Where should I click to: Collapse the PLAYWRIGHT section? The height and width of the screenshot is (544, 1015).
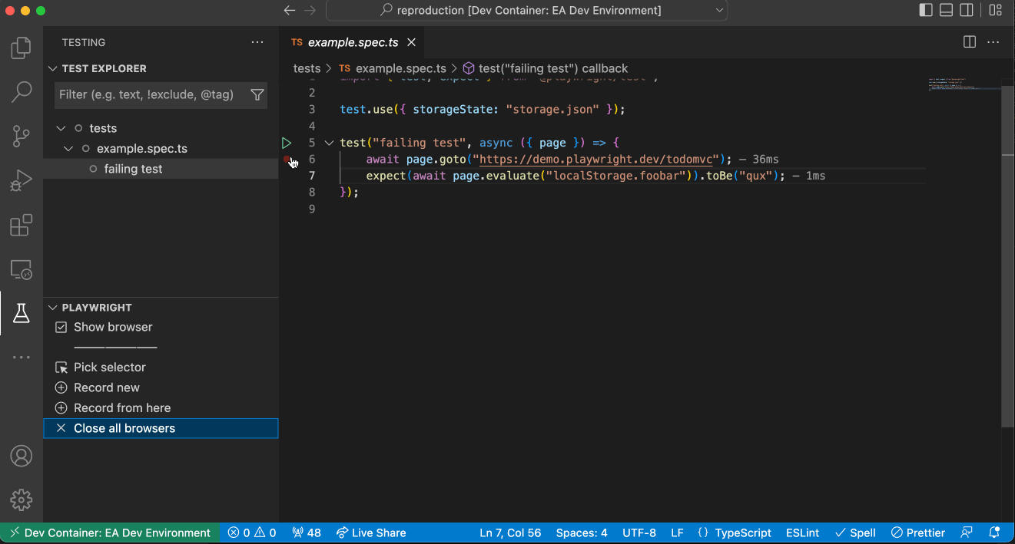click(53, 307)
